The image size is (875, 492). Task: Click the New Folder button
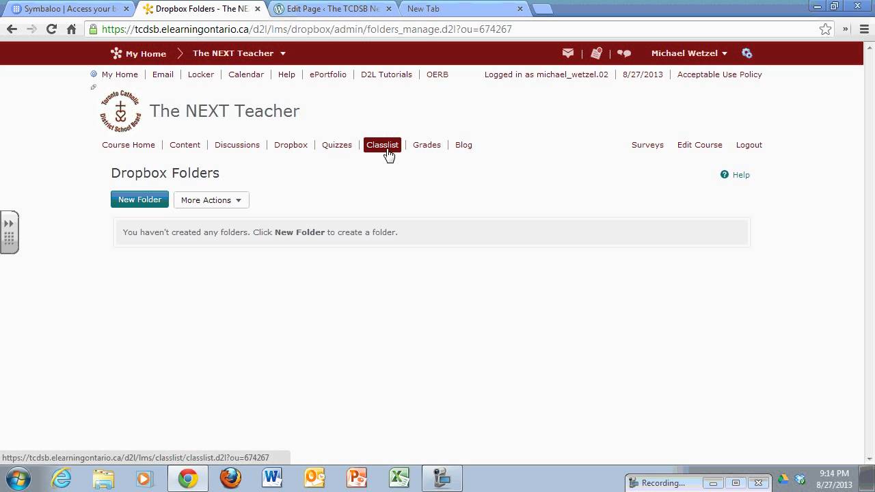pyautogui.click(x=139, y=200)
